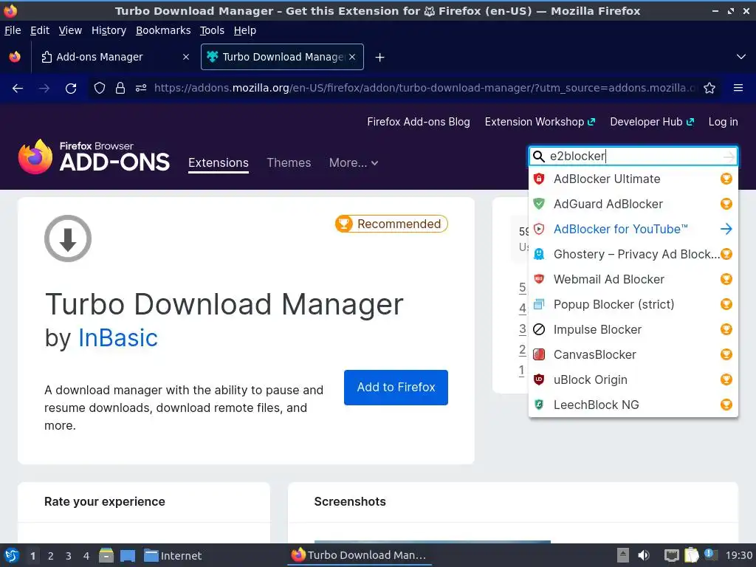Open the taskbar start menu icon
This screenshot has width=756, height=567.
12,555
